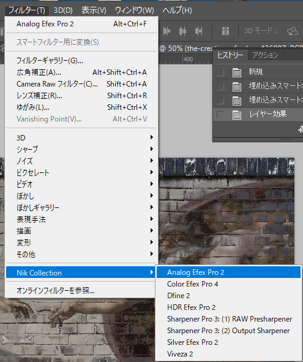Launch HDR Efex Pro 2

[x=228, y=307]
